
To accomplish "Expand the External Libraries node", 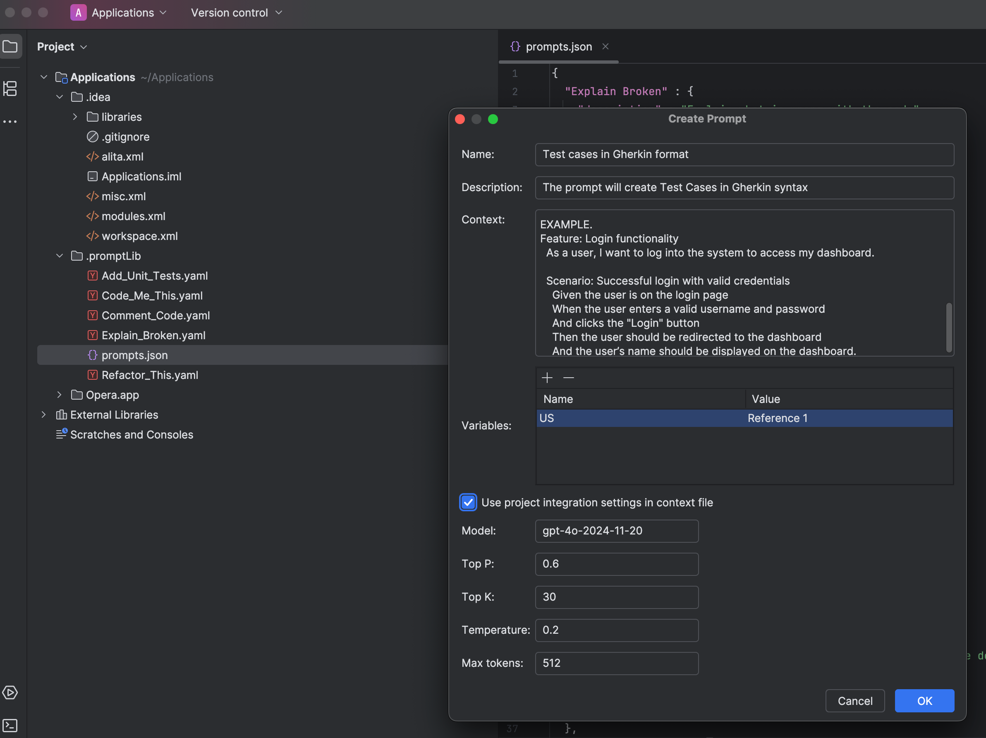I will click(44, 415).
